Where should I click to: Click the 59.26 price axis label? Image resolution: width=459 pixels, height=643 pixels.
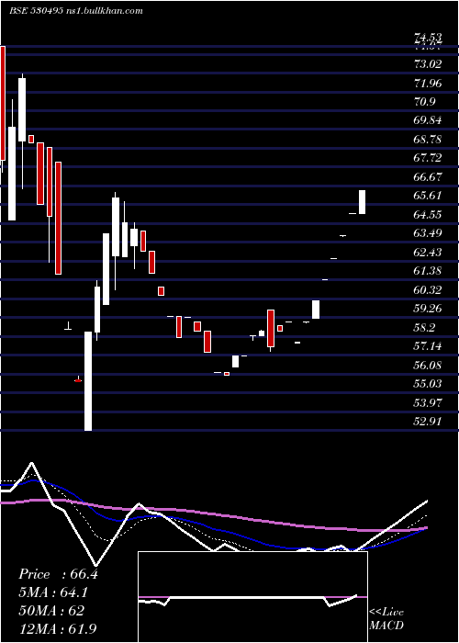(428, 309)
